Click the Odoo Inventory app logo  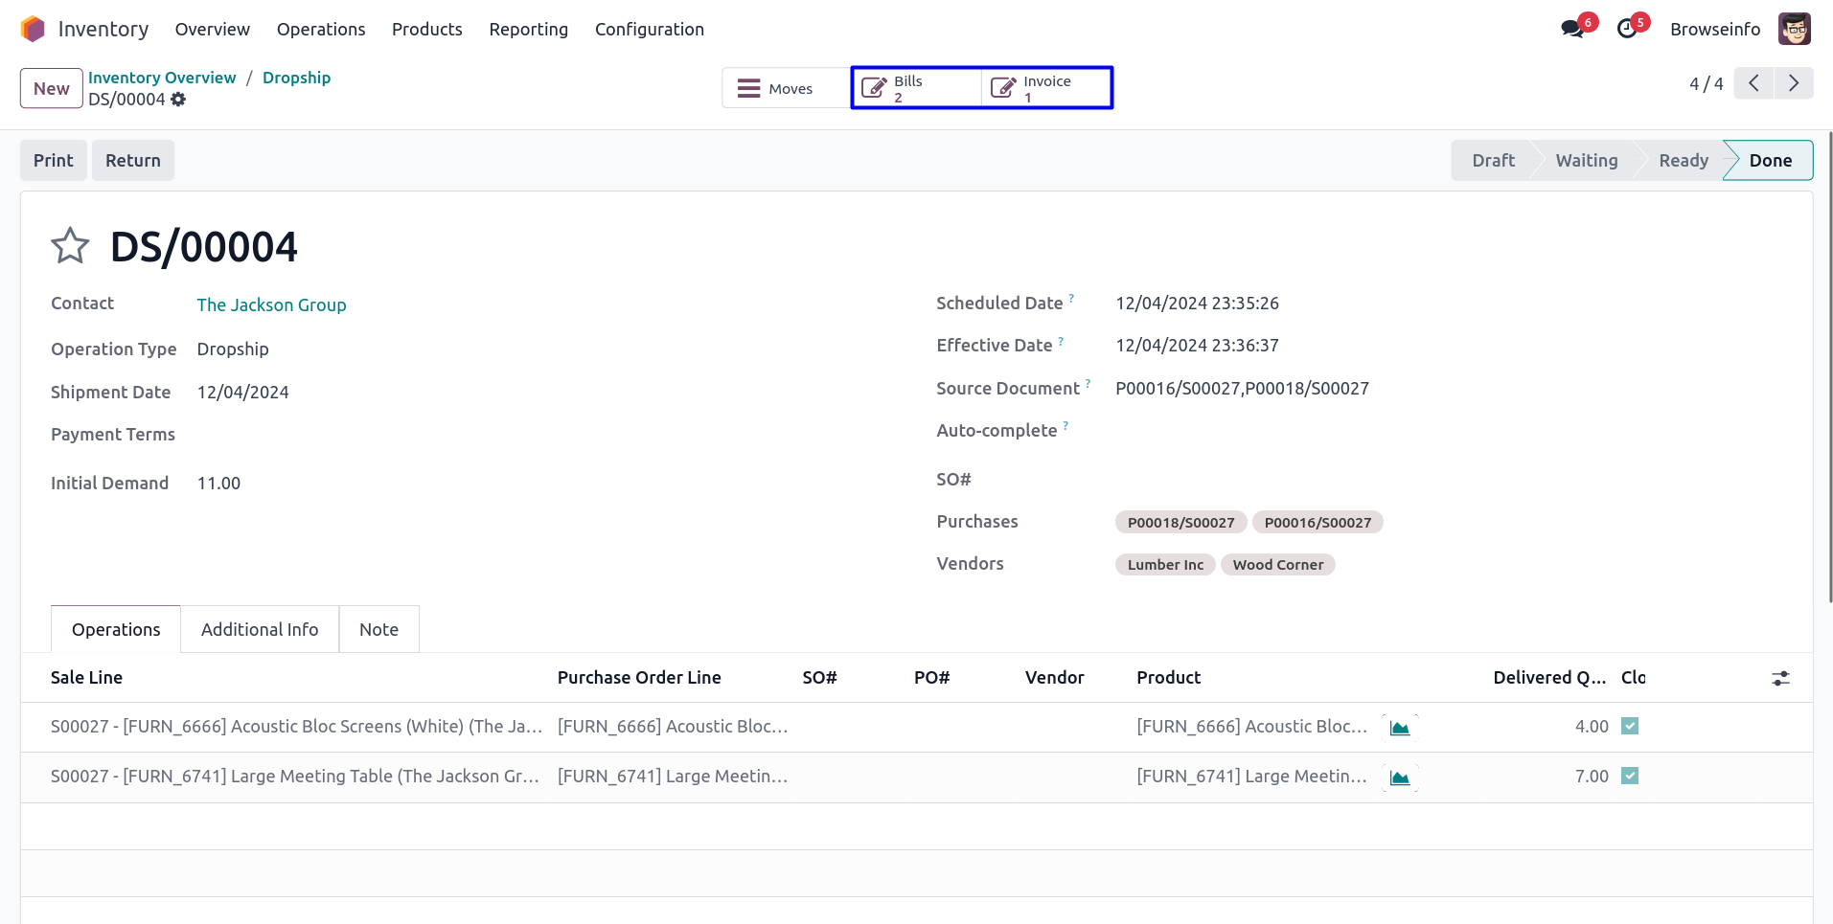(33, 29)
